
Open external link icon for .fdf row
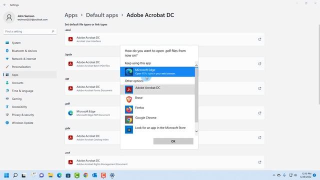coord(259,88)
